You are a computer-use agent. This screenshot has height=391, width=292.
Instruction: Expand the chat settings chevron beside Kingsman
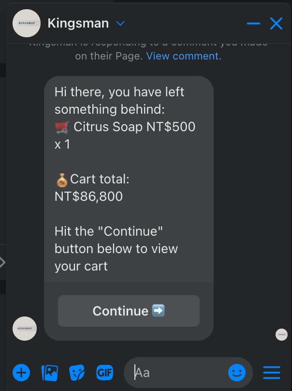coord(120,23)
